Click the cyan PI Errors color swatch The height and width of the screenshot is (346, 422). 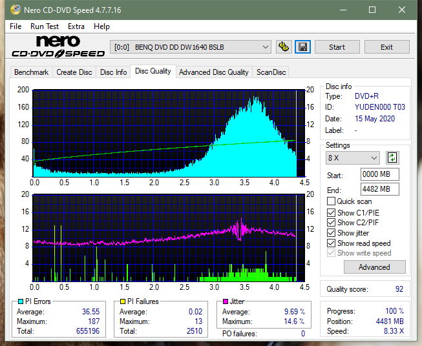21,301
